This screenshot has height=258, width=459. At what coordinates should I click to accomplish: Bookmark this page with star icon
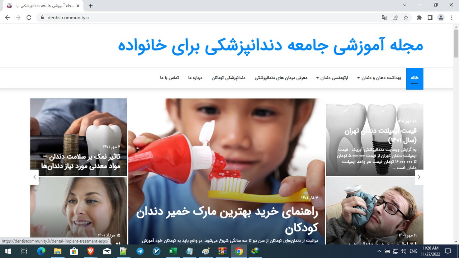[x=406, y=18]
